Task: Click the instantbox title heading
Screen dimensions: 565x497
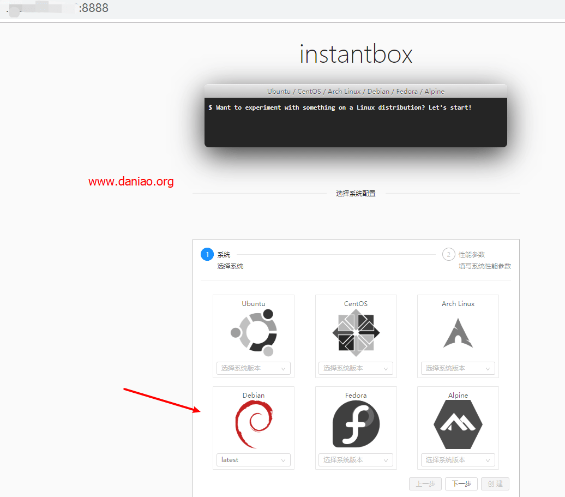Action: [356, 54]
